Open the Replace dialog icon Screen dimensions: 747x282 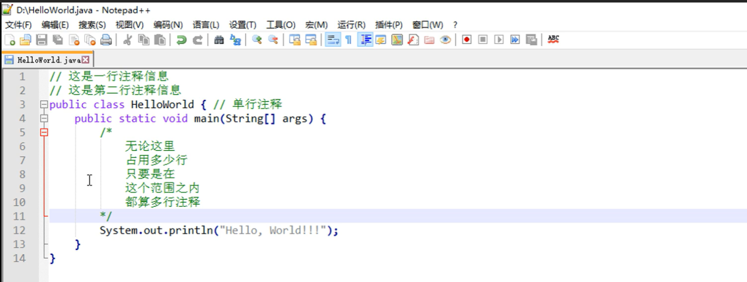(x=235, y=40)
